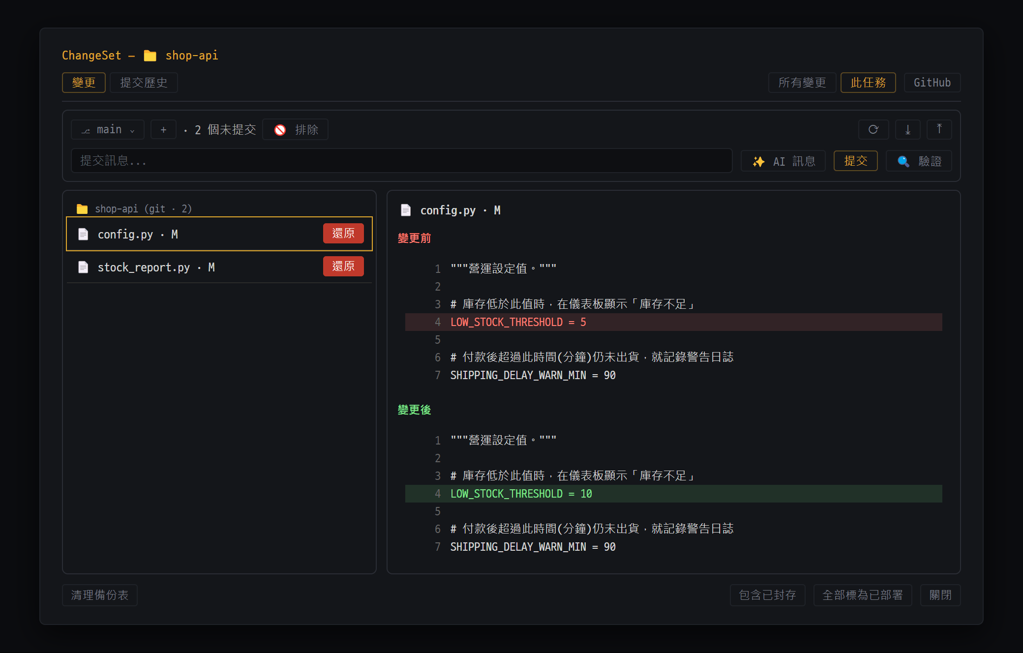Click SHIPPING_DELAY_WARN_MIN = 90 in 變更前
1023x653 pixels.
(533, 375)
